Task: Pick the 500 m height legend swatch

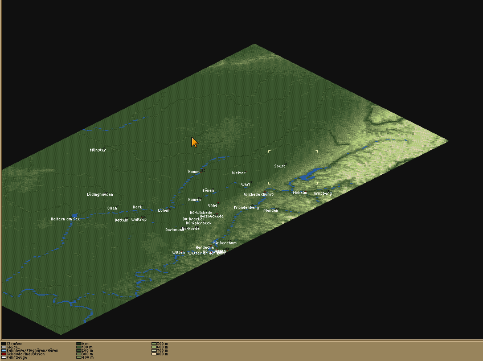Action: point(154,344)
